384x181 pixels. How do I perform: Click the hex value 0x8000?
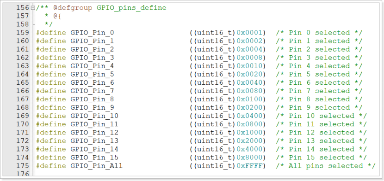click(249, 158)
